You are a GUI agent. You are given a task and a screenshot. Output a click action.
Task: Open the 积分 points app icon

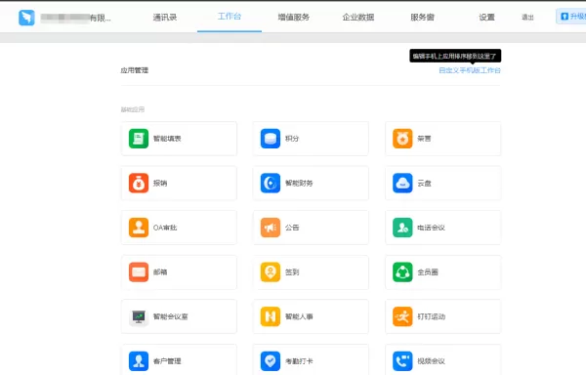pos(271,139)
